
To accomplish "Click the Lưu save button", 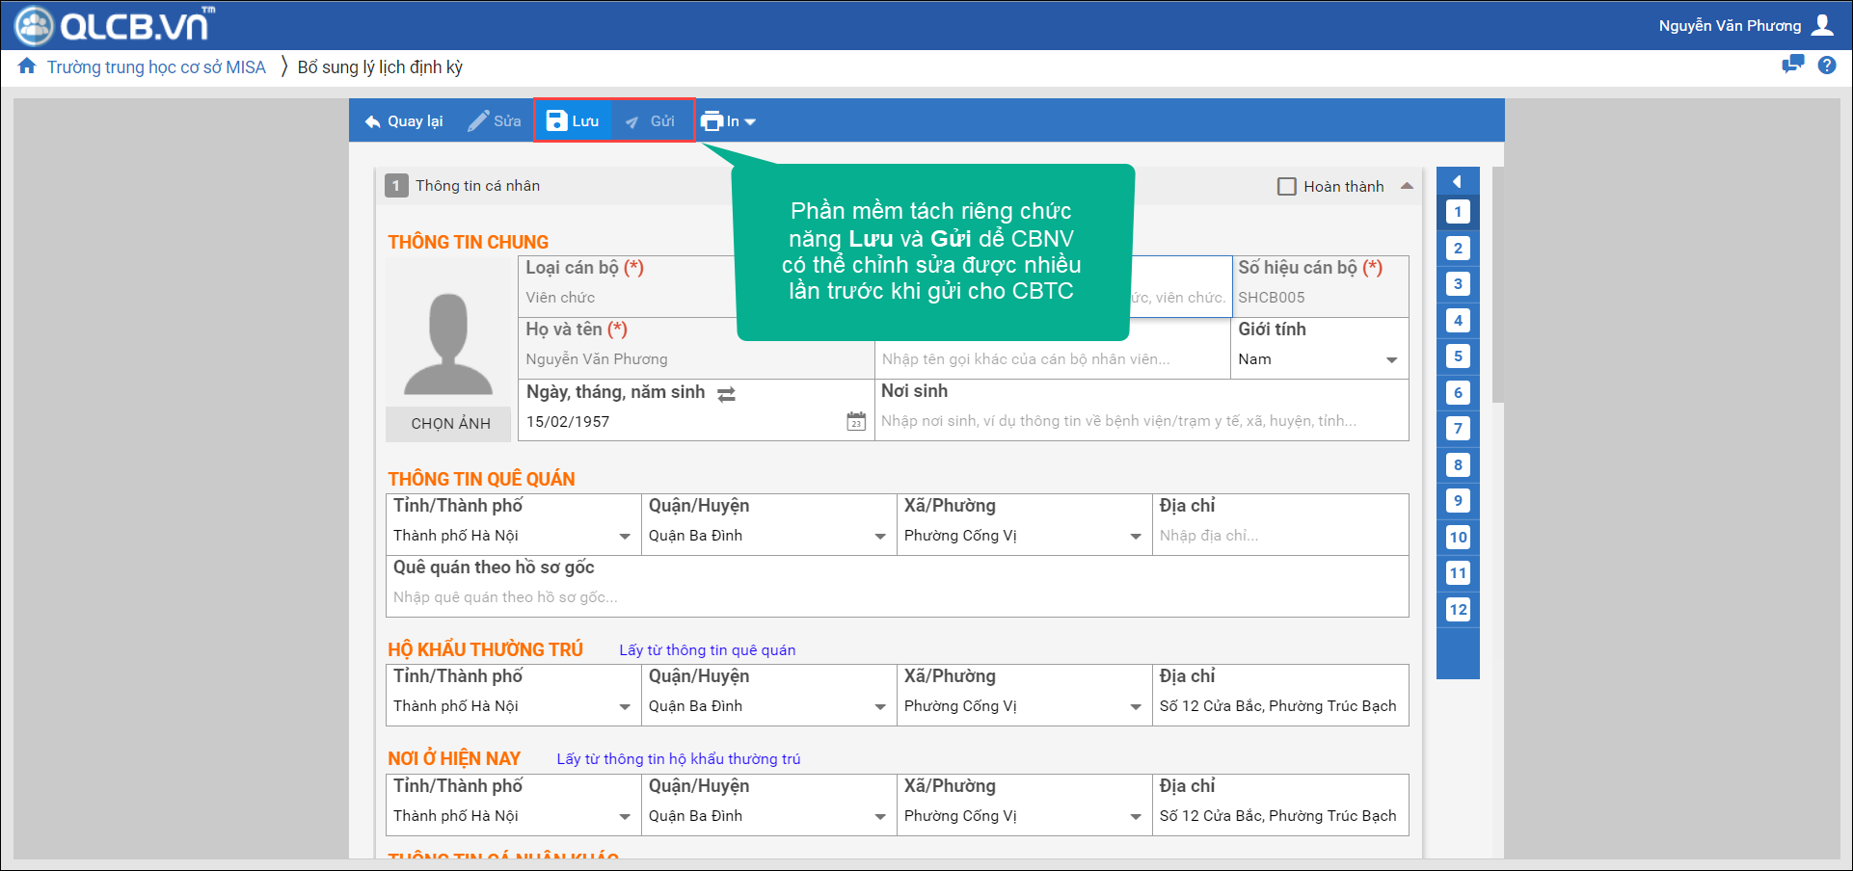I will tap(573, 121).
